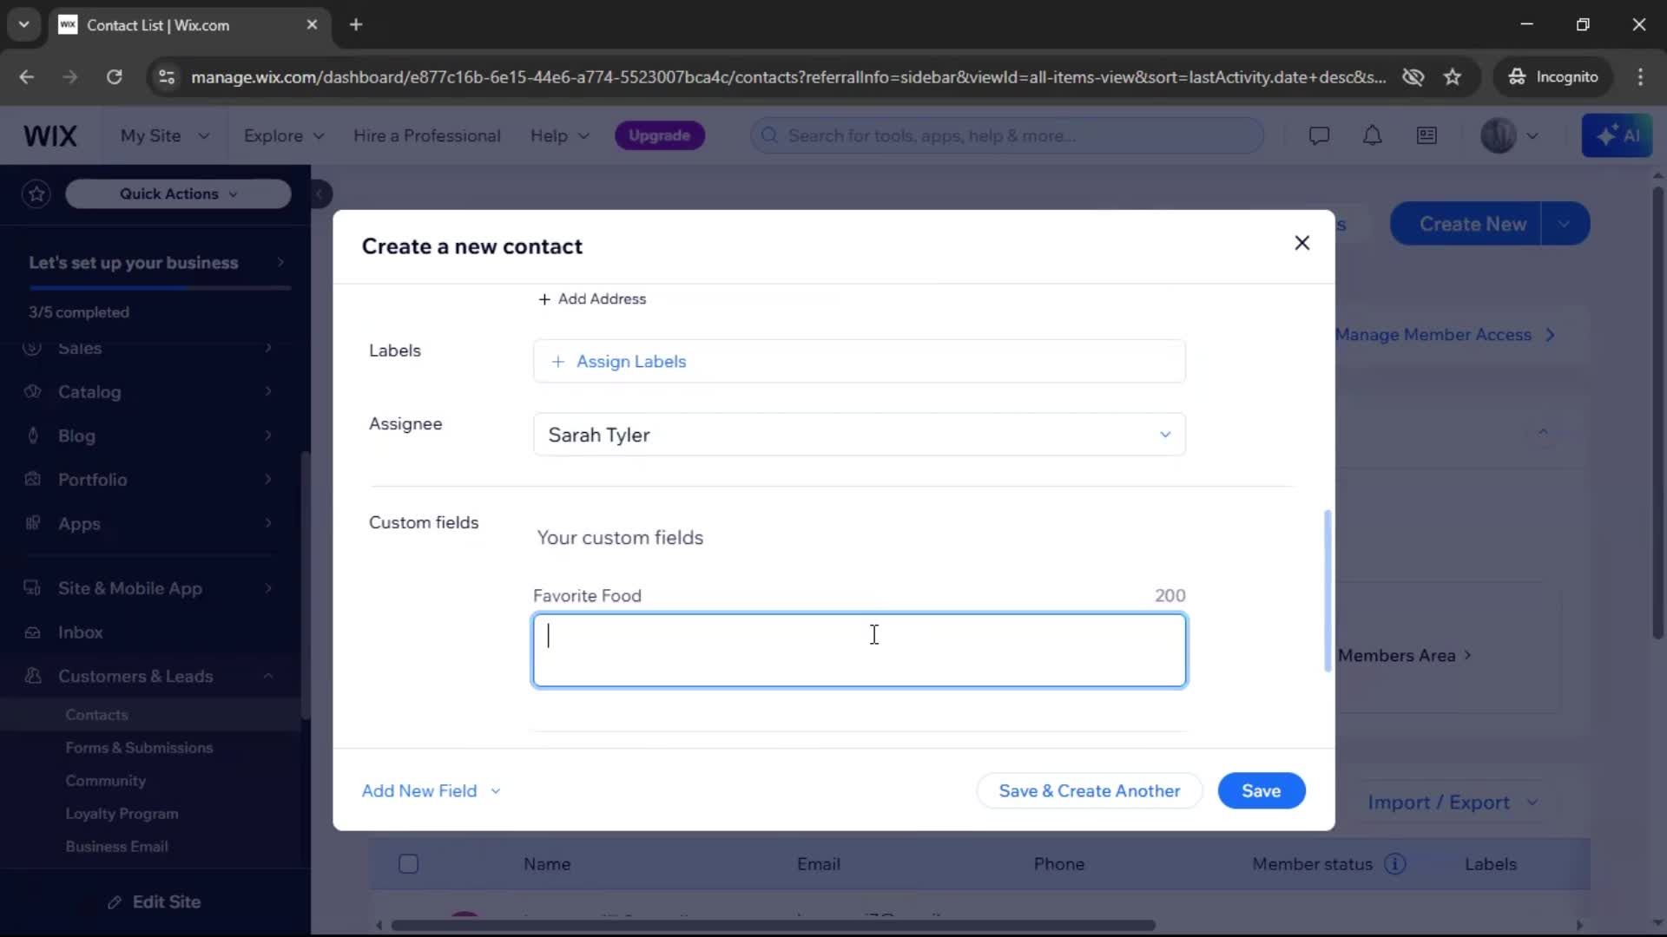Image resolution: width=1667 pixels, height=937 pixels.
Task: Open Chrome menu three dots
Action: [x=1640, y=76]
